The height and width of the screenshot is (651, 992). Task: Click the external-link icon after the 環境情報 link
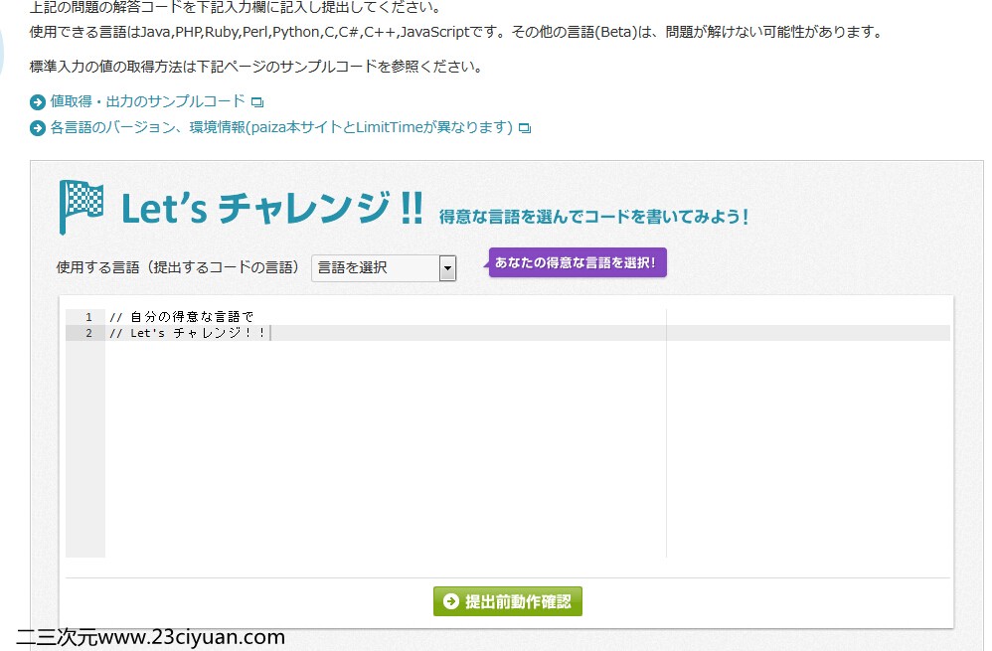point(526,128)
